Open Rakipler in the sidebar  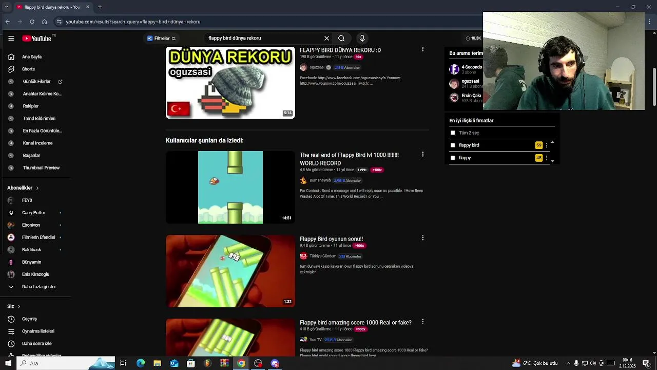(31, 106)
